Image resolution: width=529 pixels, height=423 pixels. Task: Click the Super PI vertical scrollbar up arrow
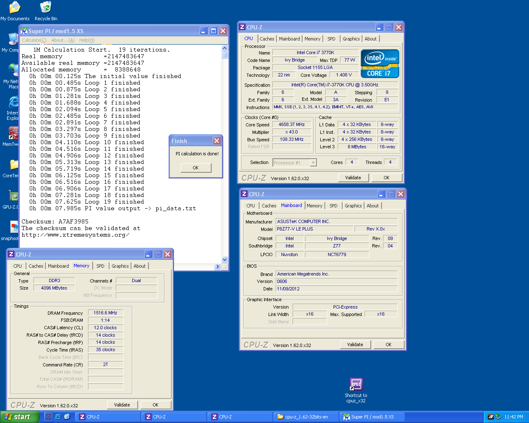pos(225,48)
